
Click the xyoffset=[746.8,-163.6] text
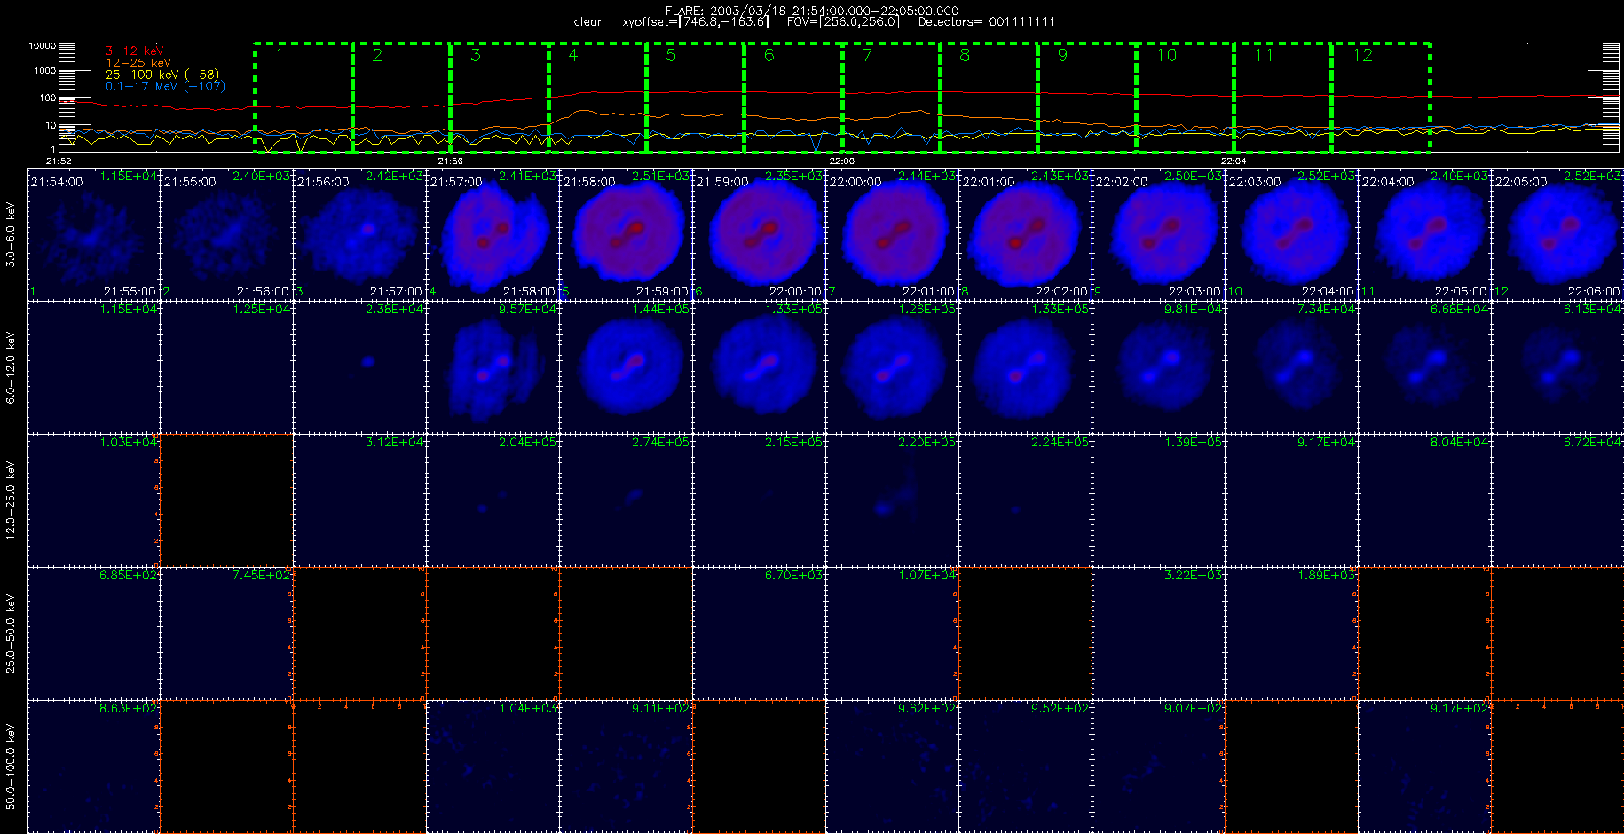696,21
